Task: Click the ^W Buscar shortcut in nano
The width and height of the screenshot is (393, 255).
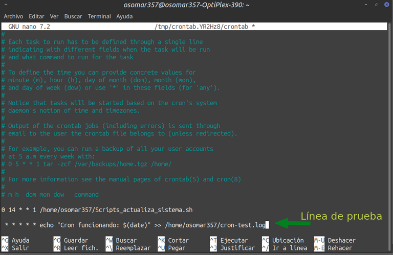Action: click(x=121, y=240)
